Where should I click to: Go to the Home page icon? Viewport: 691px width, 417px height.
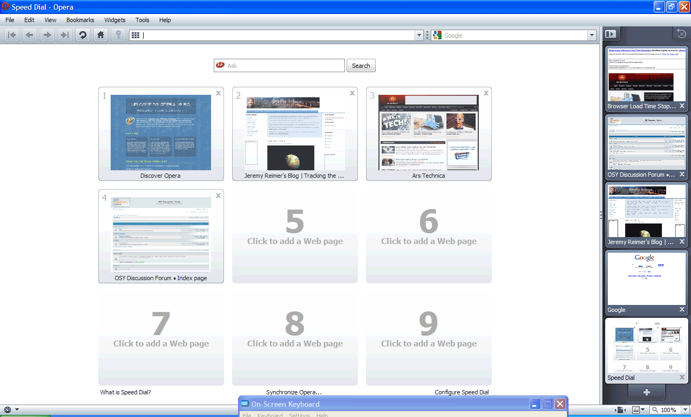(x=100, y=35)
